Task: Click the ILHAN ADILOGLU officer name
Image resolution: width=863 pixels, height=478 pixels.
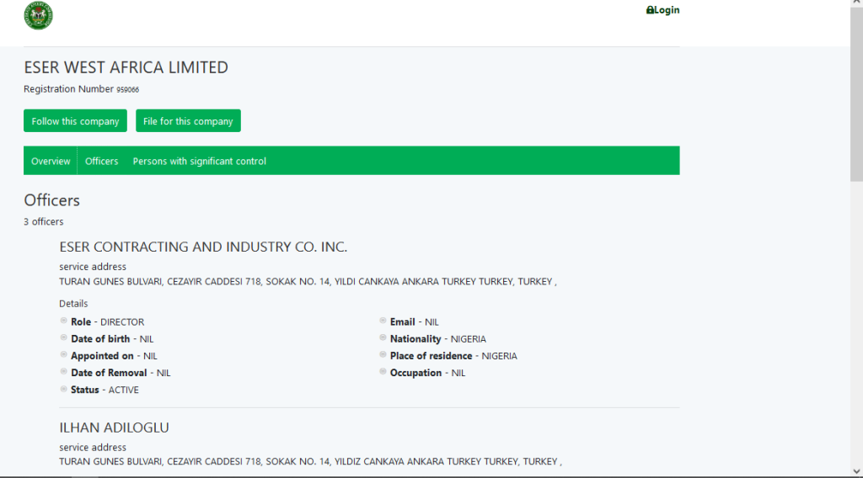Action: coord(114,428)
